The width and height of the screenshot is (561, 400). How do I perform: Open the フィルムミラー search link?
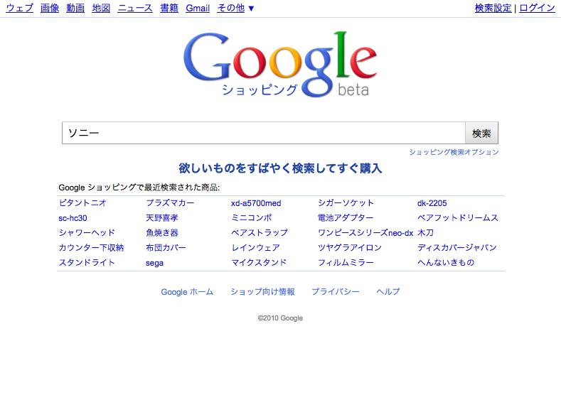click(x=346, y=262)
